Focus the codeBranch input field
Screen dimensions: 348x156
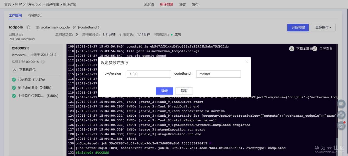[x=219, y=74]
